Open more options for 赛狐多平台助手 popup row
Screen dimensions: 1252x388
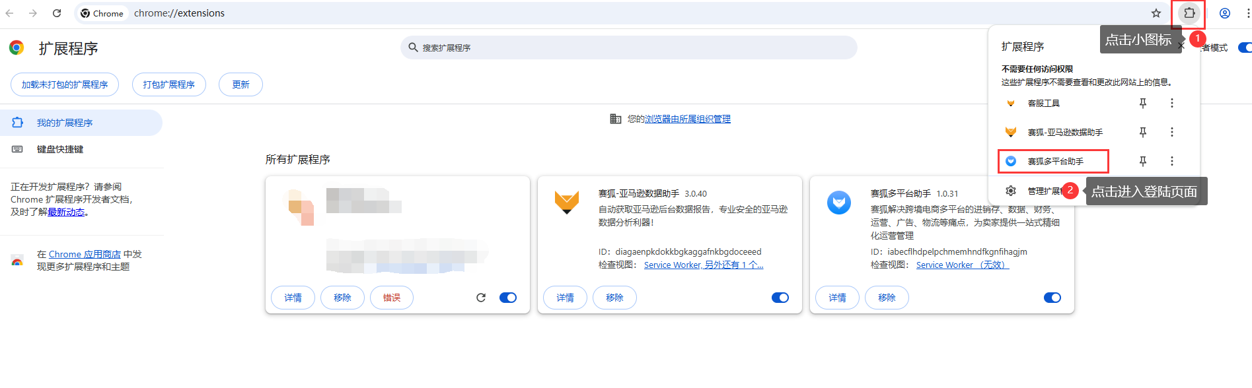(1172, 161)
